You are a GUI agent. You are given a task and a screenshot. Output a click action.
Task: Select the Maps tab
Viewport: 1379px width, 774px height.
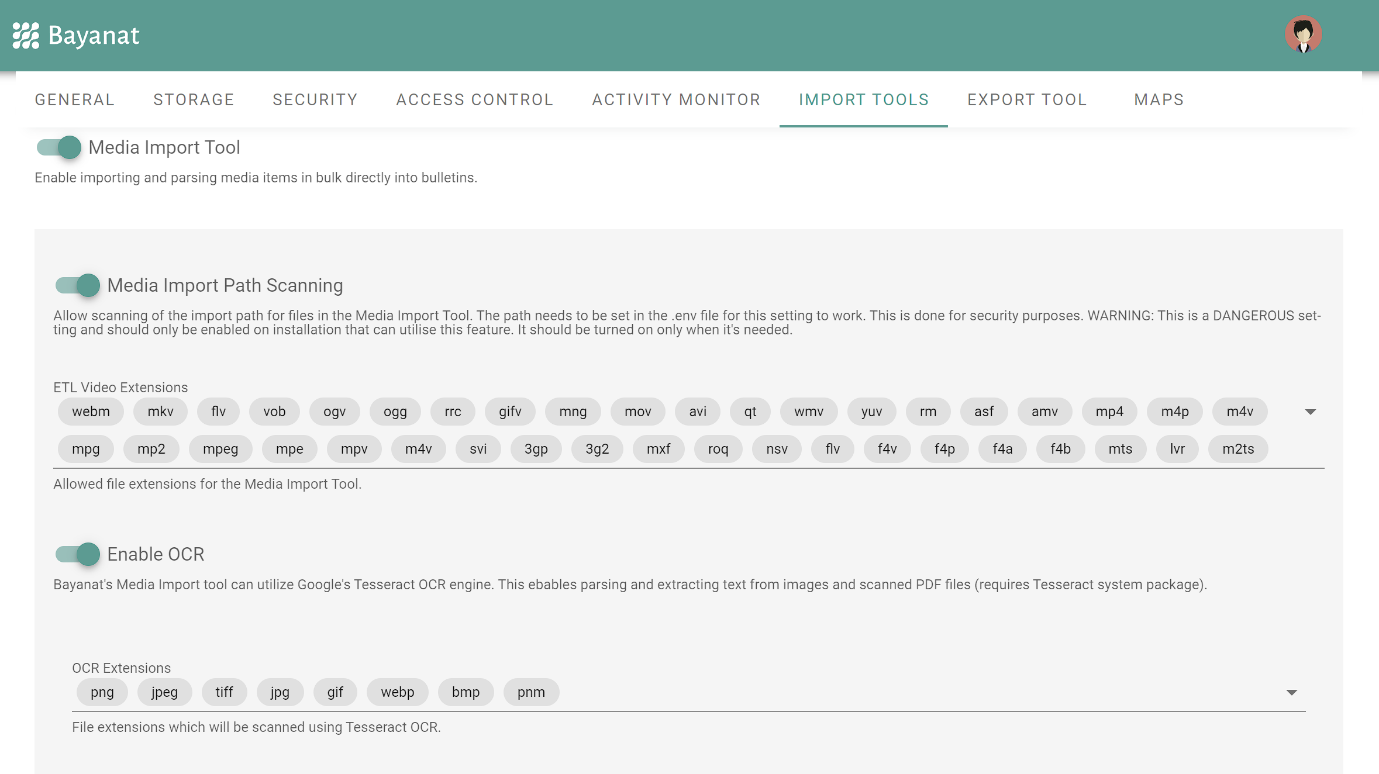1159,100
